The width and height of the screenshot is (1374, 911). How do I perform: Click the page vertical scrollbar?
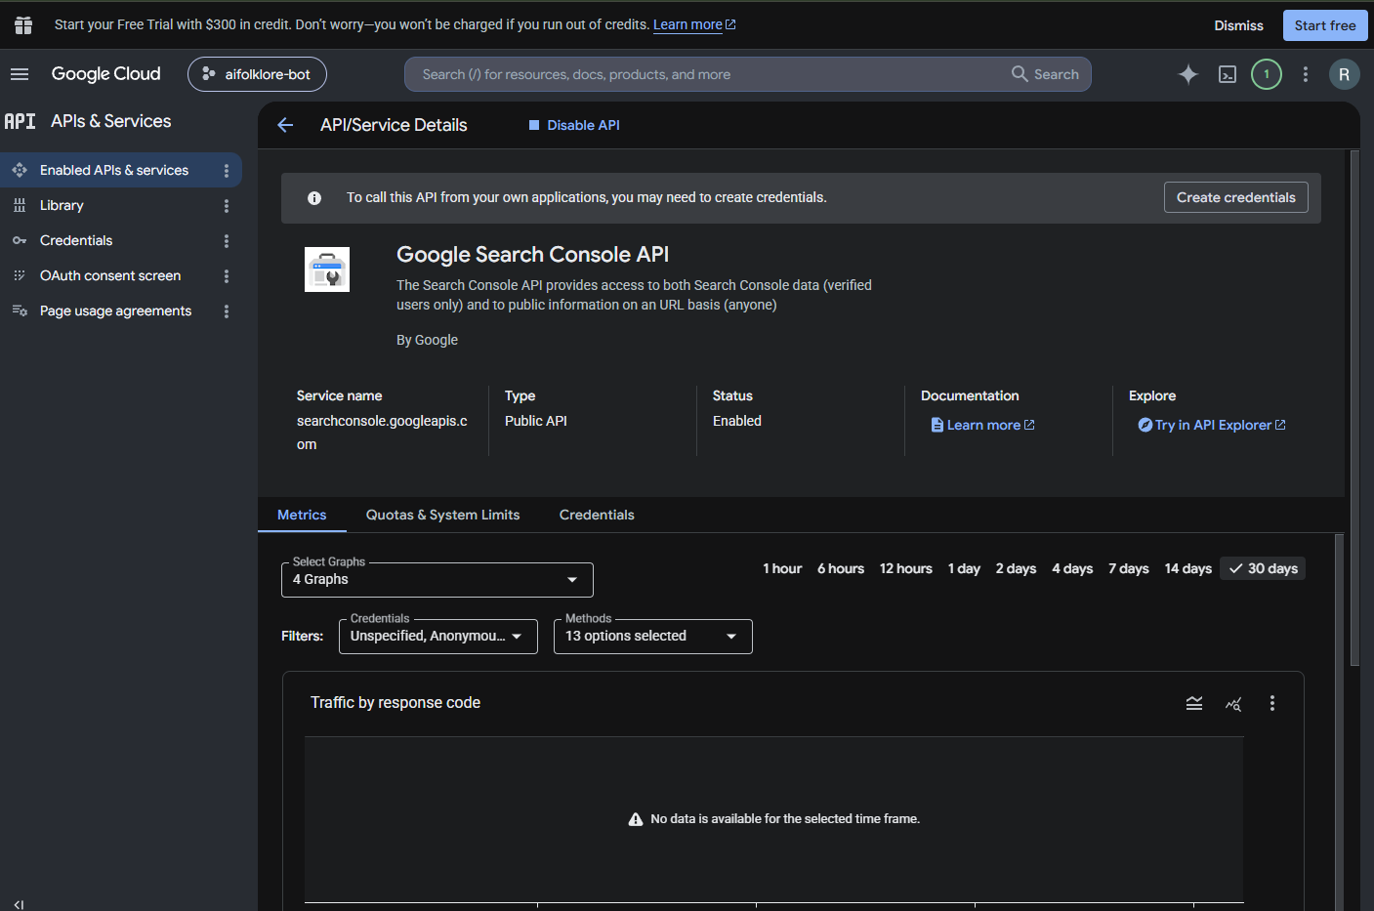point(1354,410)
